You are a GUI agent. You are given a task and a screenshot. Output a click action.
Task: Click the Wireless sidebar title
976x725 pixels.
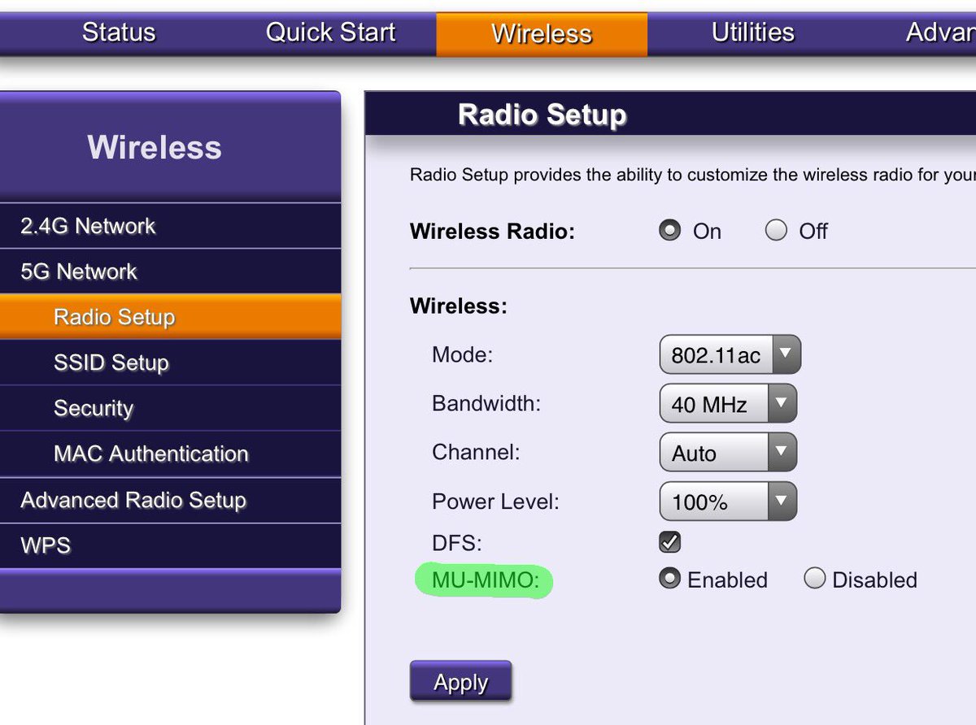[155, 147]
